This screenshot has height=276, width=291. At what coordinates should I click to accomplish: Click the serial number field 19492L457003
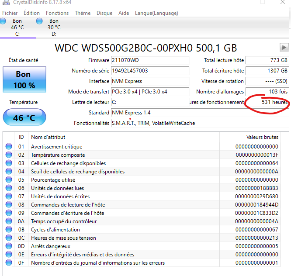point(150,71)
